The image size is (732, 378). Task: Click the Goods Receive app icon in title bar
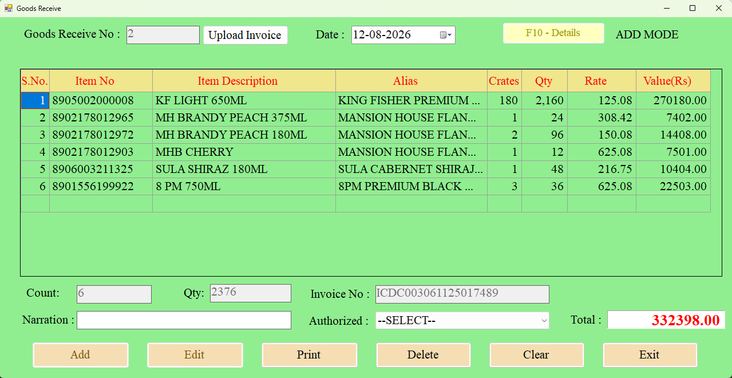point(9,8)
